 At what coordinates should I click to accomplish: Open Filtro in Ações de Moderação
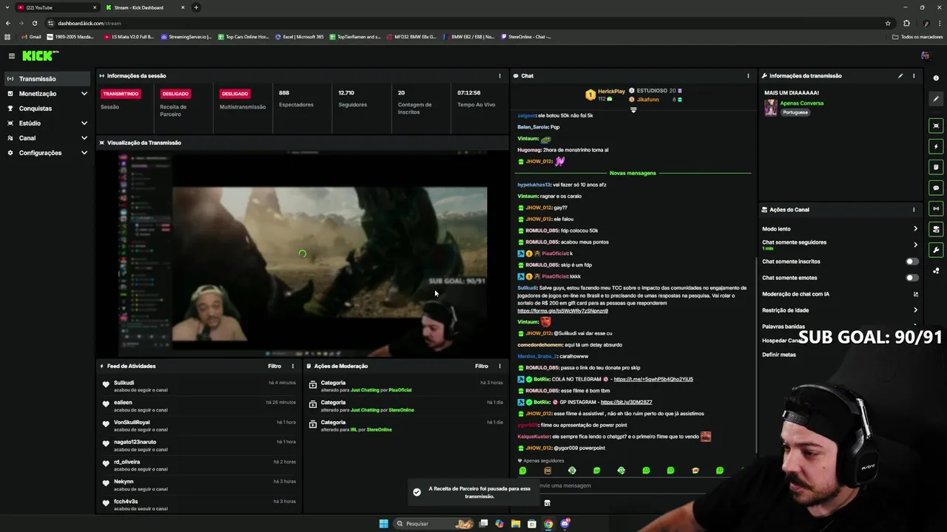point(482,366)
